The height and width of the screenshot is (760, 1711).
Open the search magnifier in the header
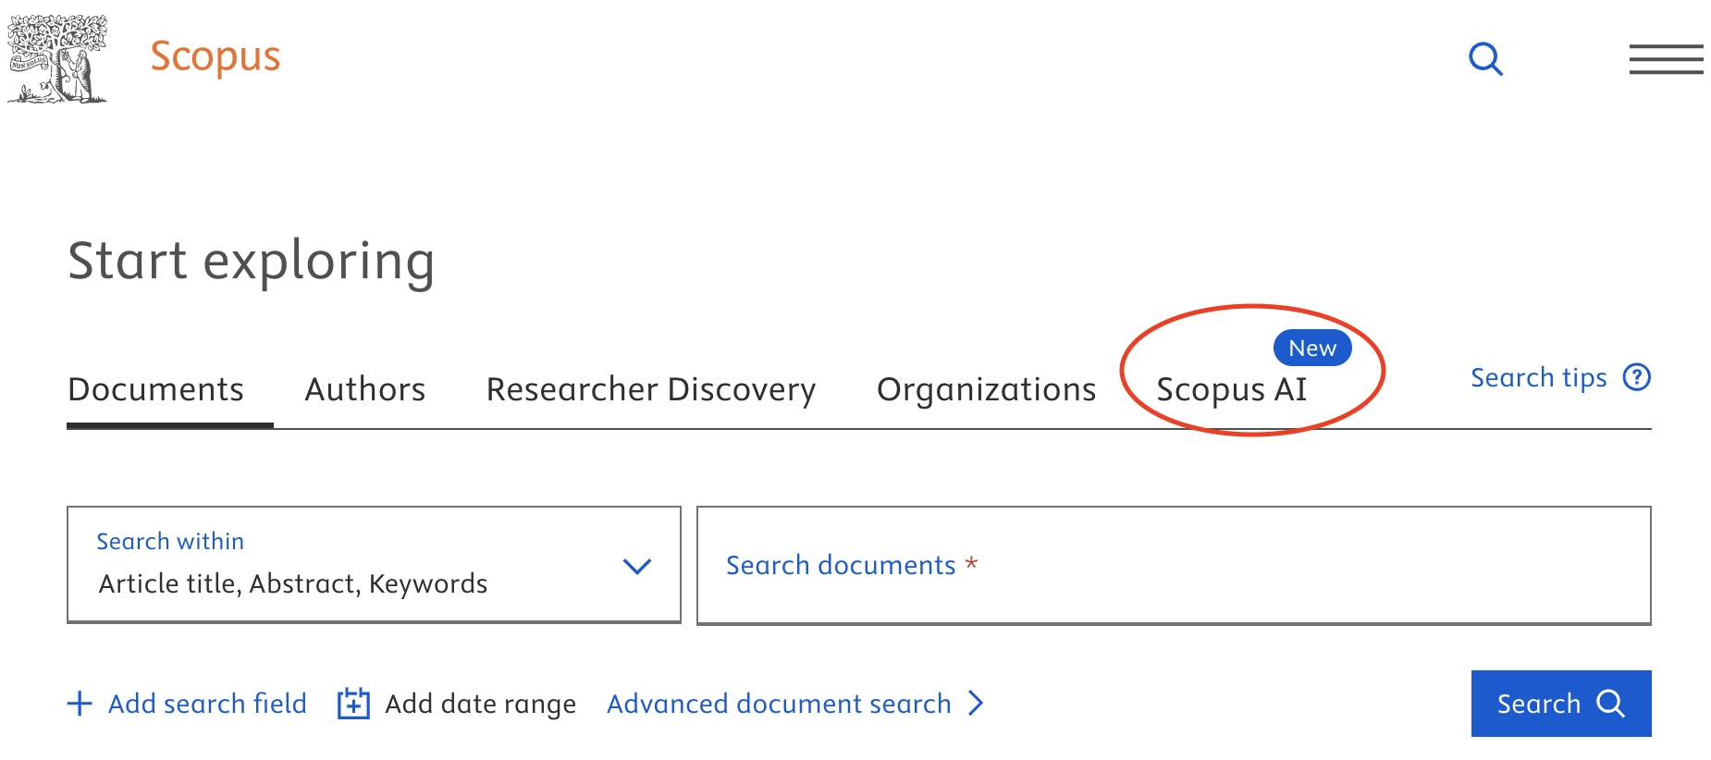[x=1485, y=59]
